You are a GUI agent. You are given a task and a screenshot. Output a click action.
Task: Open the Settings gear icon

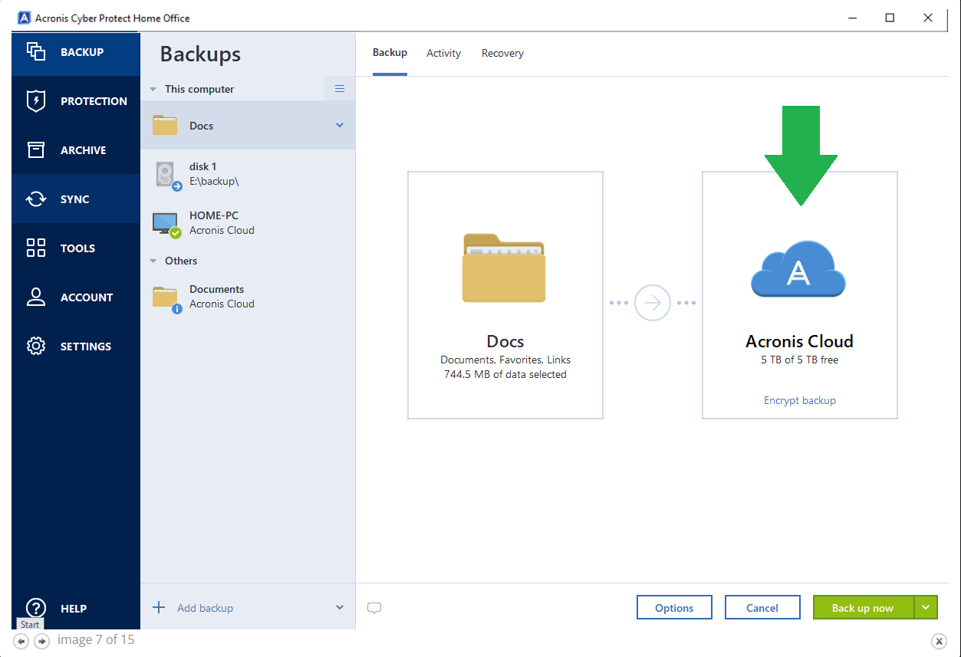[x=36, y=347]
